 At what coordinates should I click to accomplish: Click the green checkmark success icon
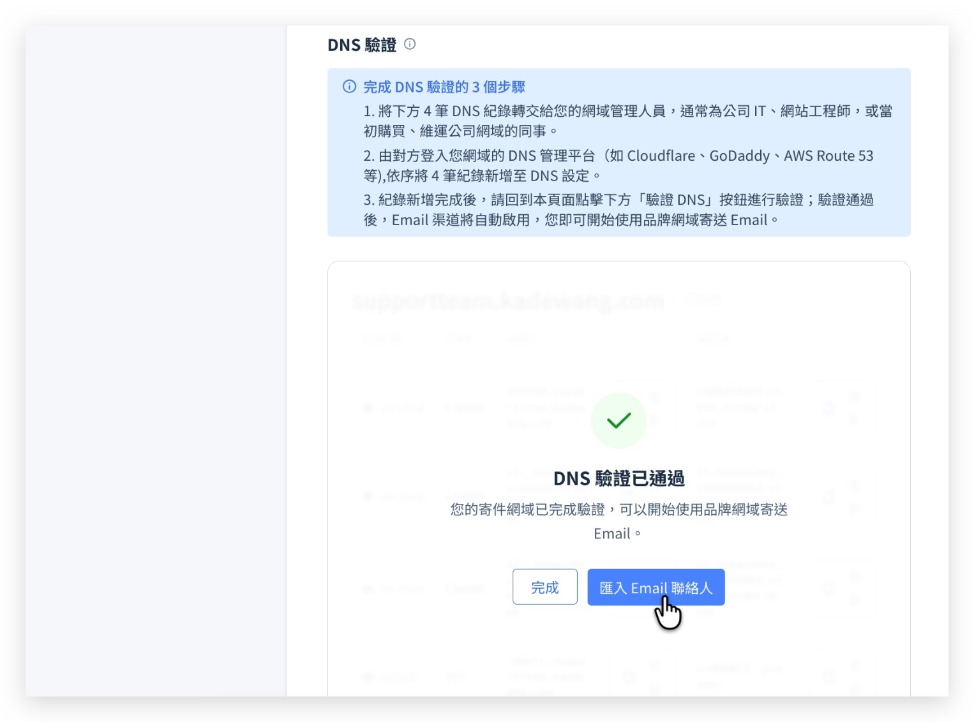point(618,420)
